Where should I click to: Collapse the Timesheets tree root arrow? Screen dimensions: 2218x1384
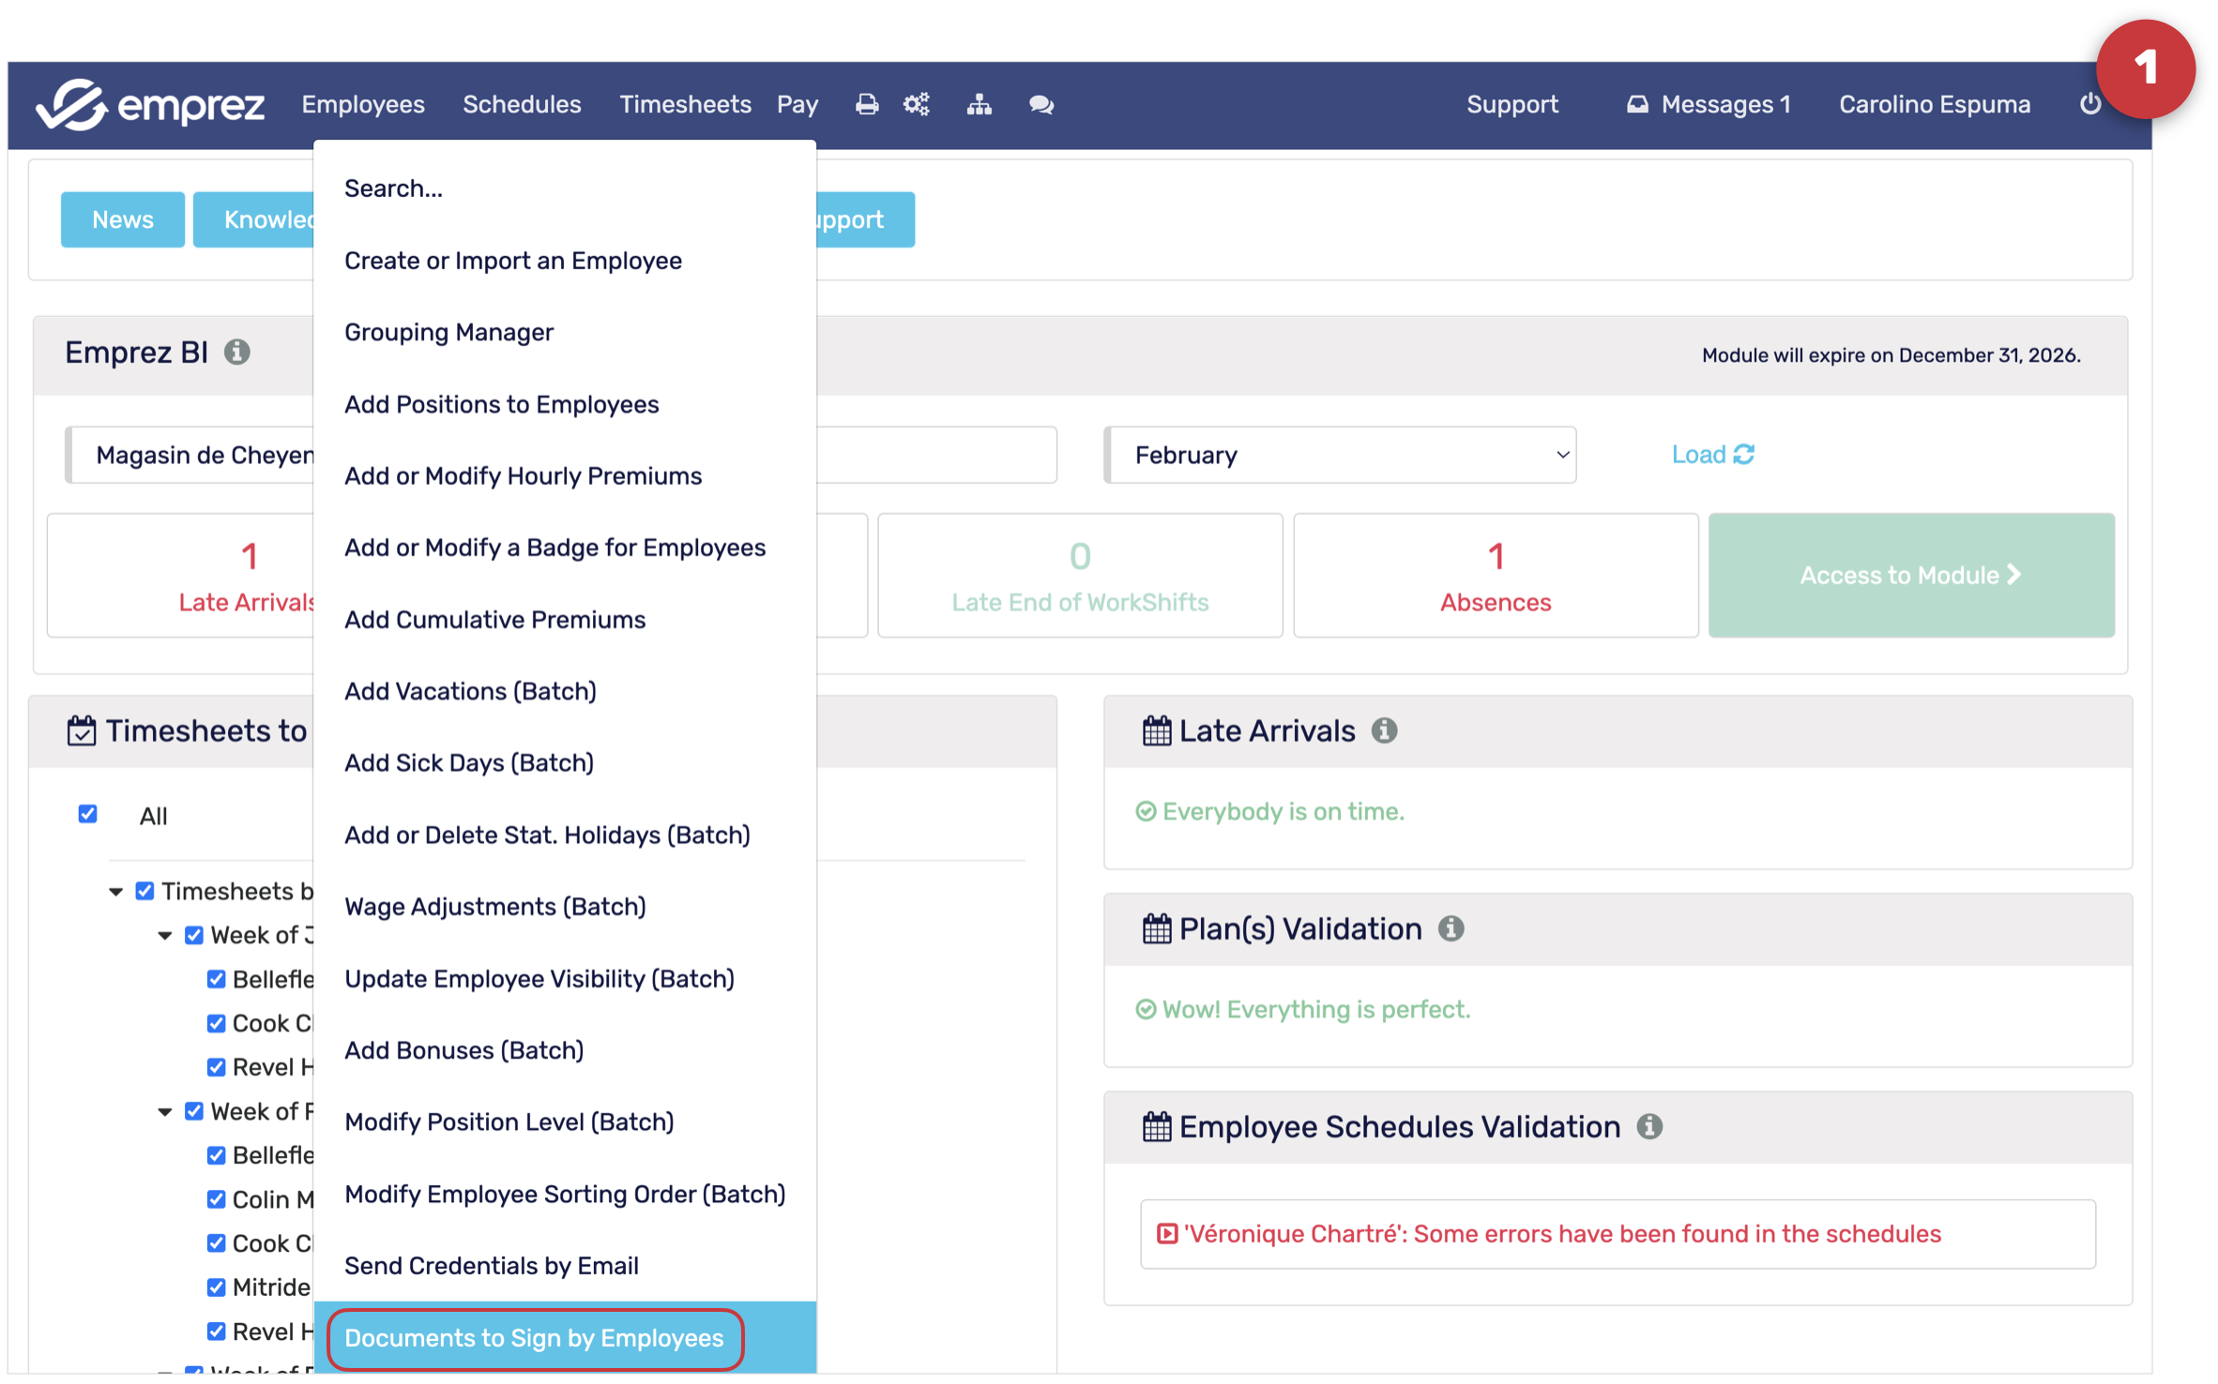click(115, 891)
